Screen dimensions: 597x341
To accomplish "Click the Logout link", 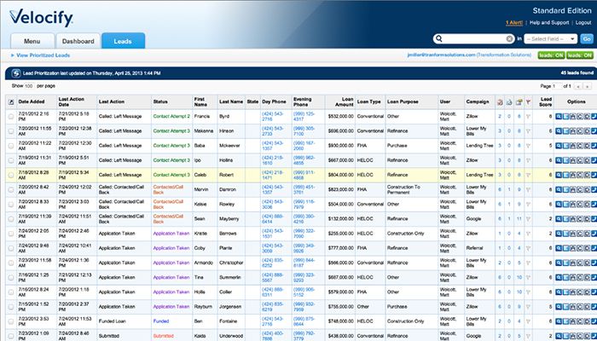I will [x=583, y=23].
